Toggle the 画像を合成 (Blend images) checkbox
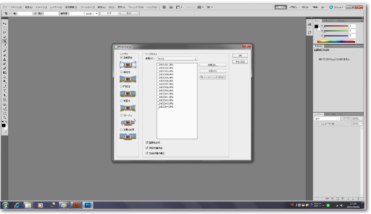 click(x=147, y=142)
